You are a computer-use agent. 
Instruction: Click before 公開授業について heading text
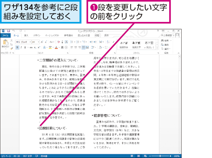(x=39, y=128)
